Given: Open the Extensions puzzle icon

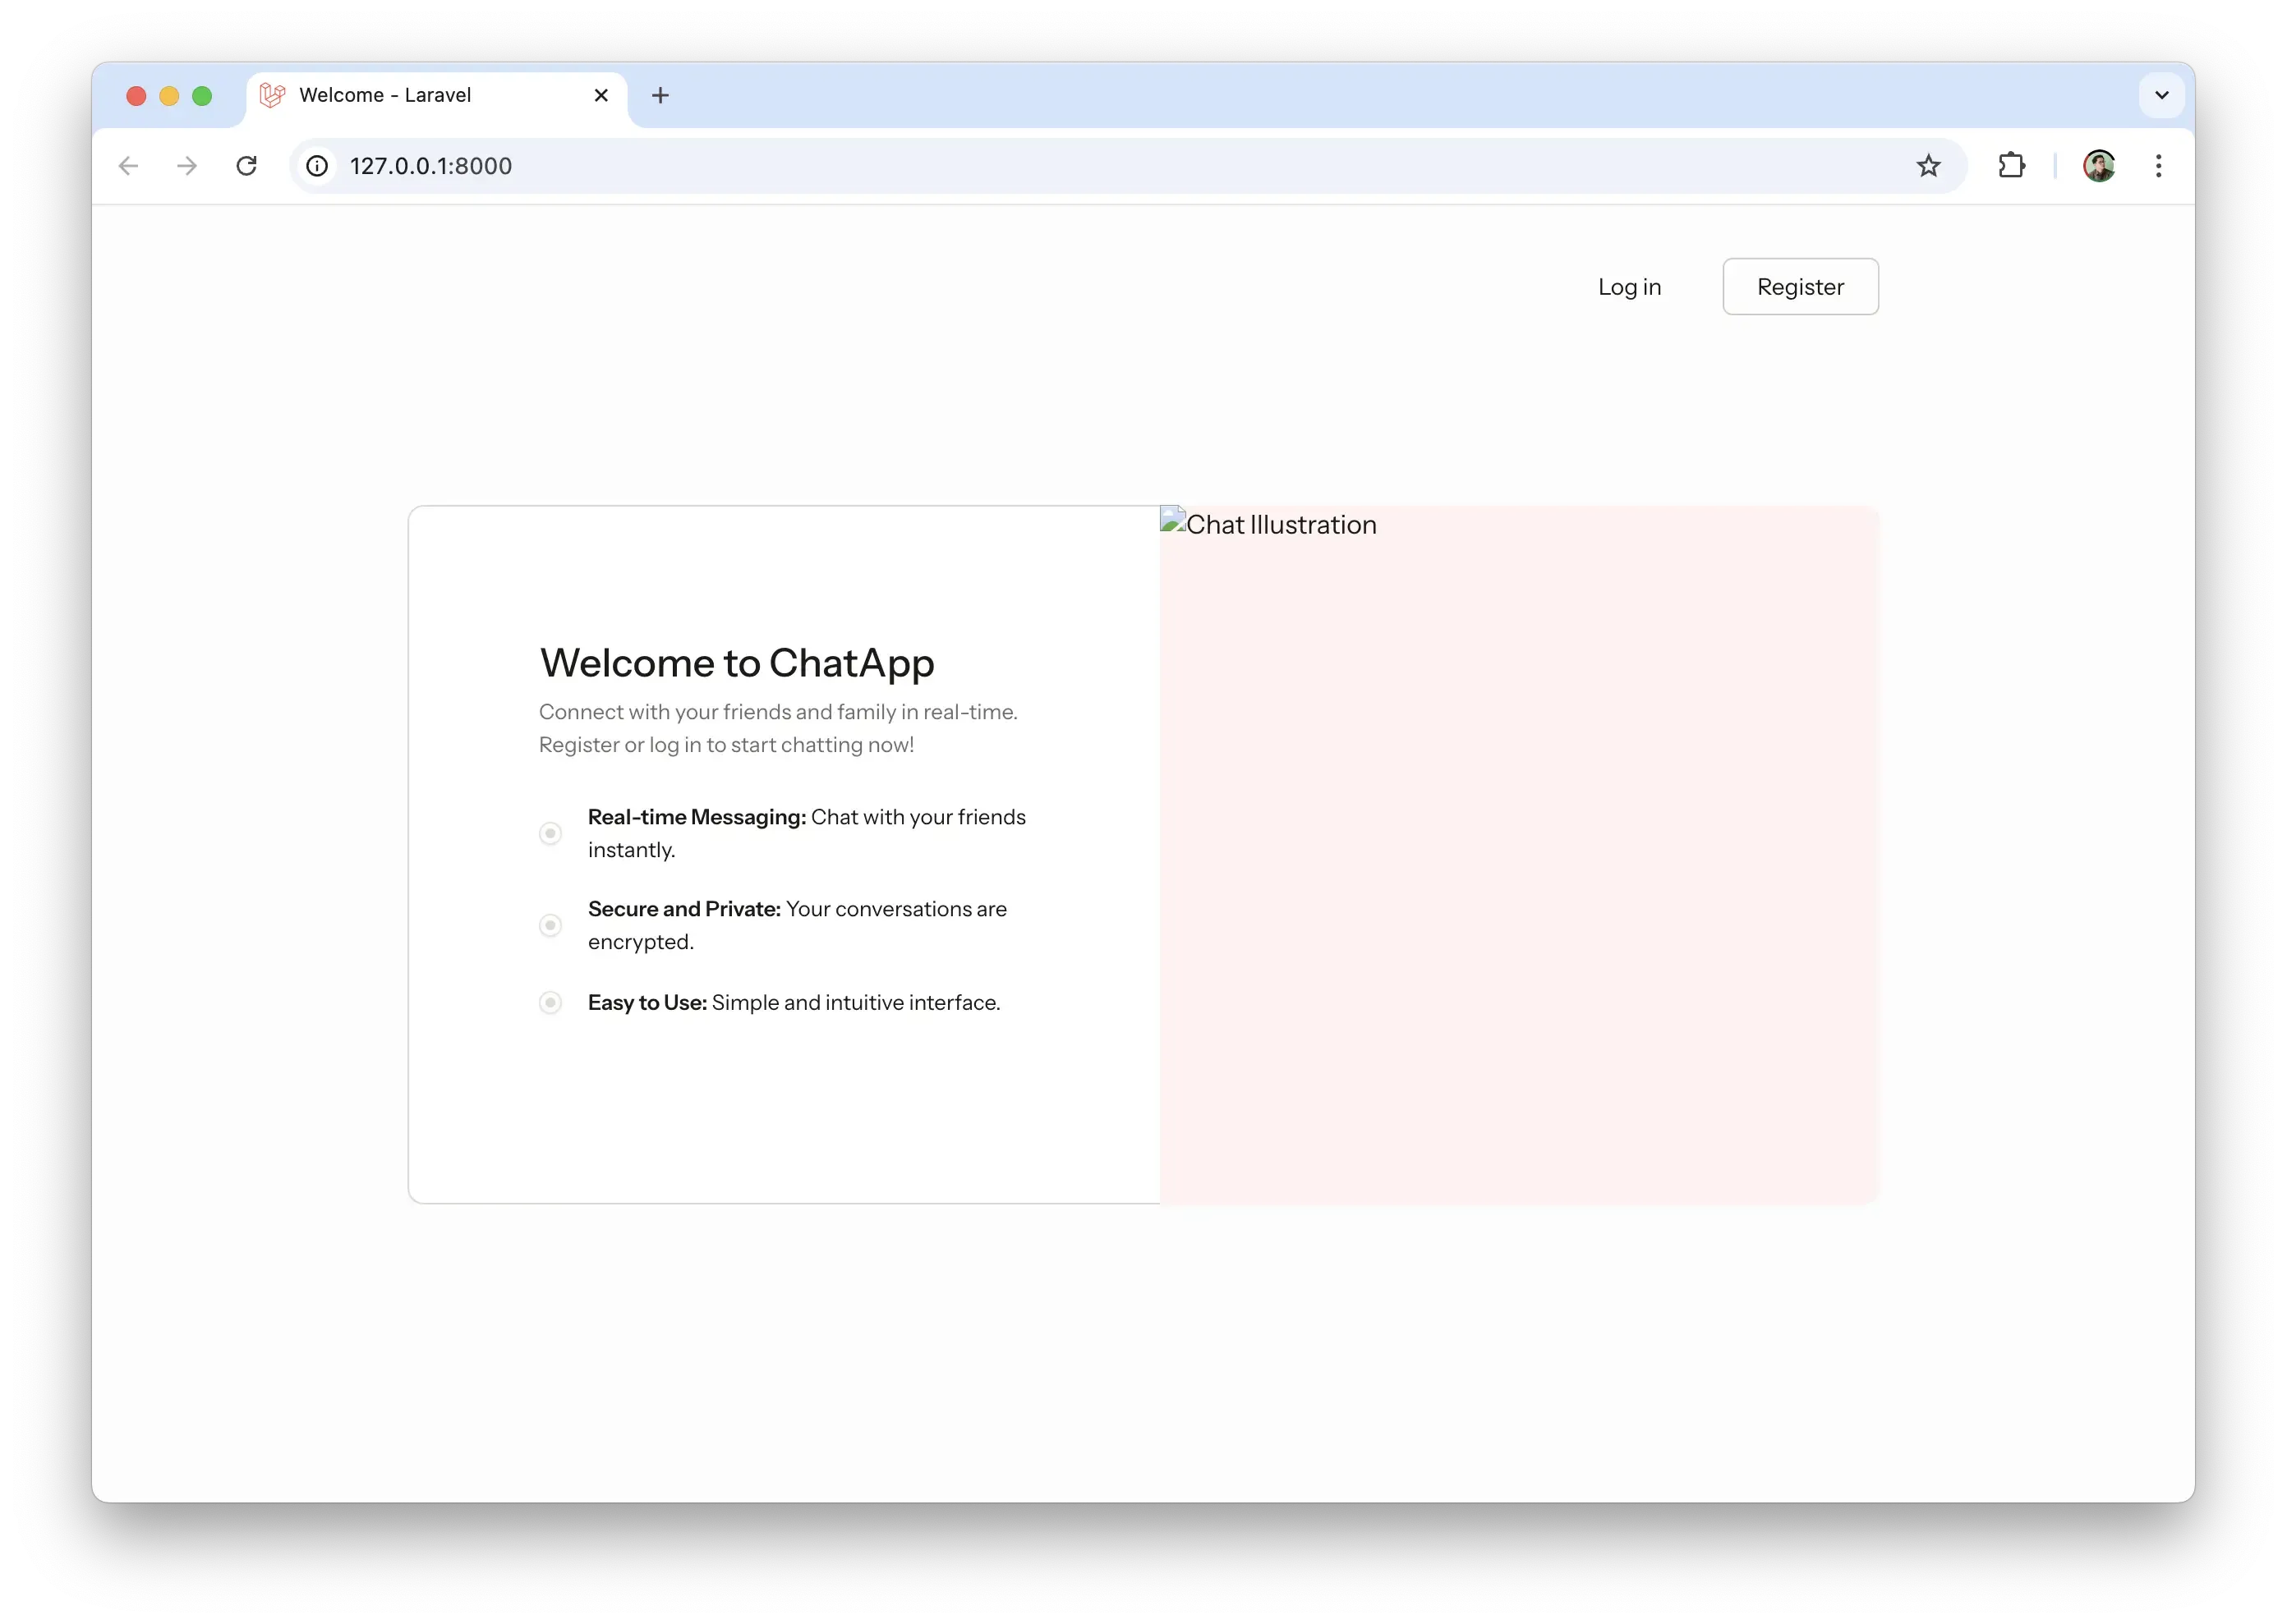Looking at the screenshot, I should (x=2011, y=166).
